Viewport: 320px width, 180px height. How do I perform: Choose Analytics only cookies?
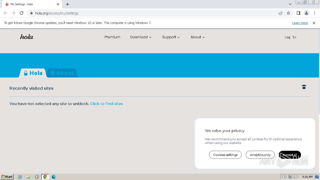click(260, 155)
